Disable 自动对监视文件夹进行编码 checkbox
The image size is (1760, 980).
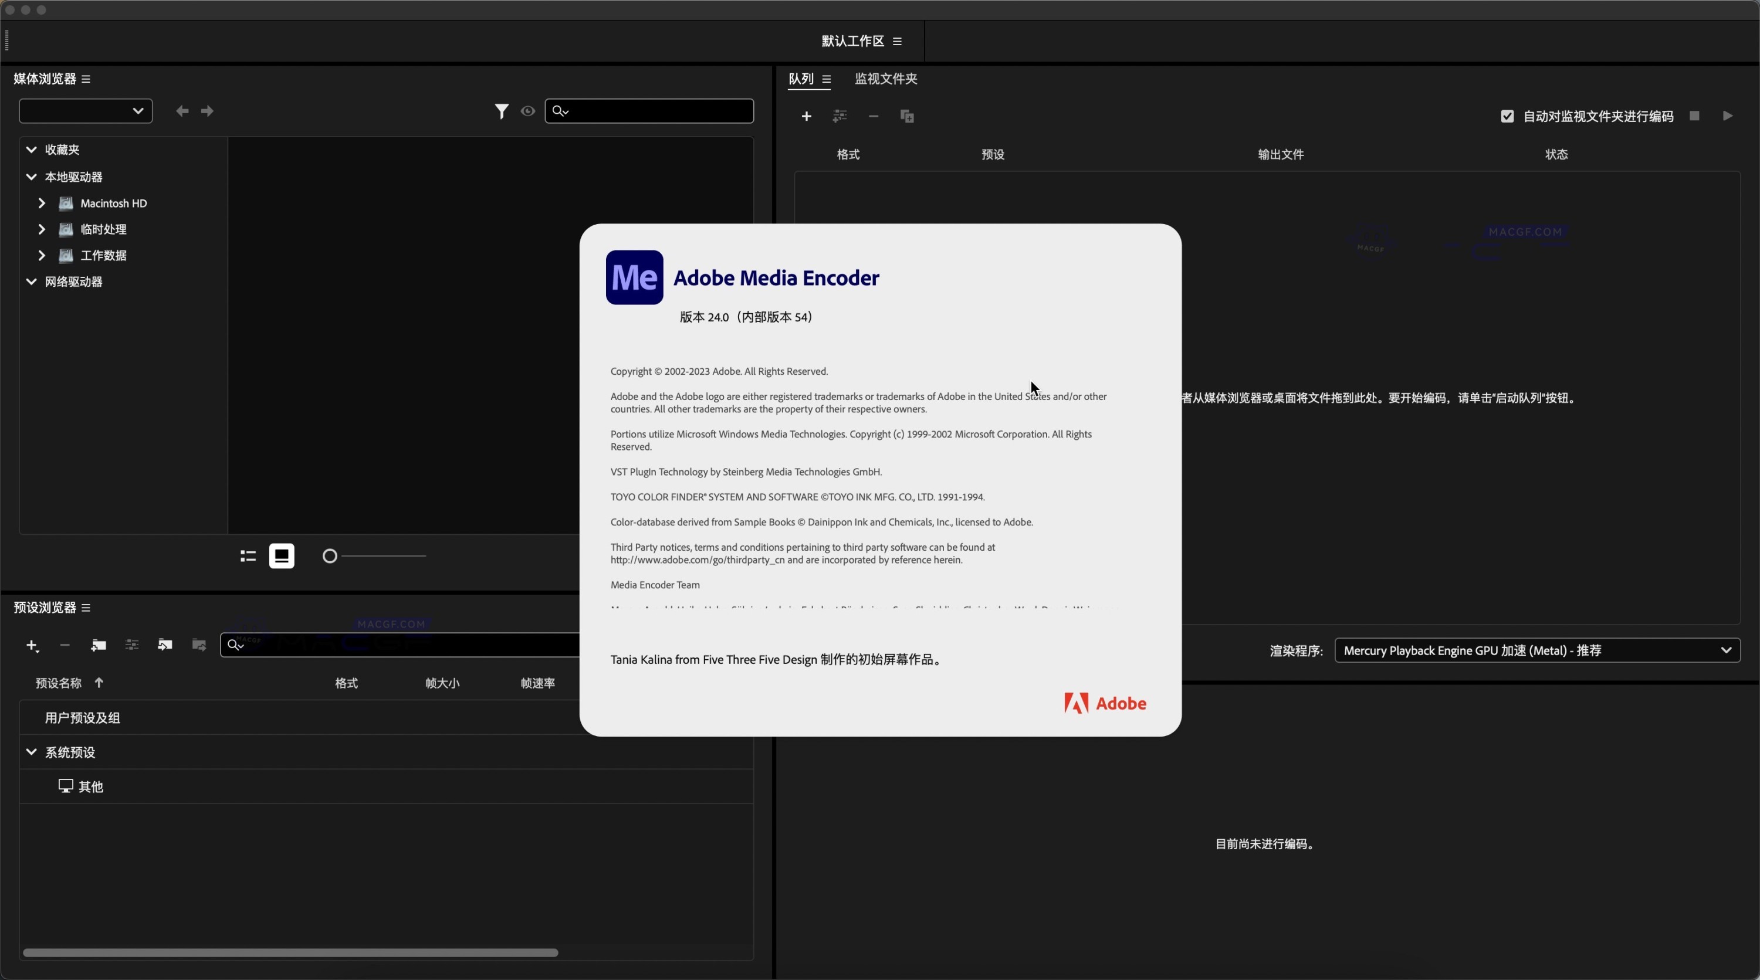[x=1507, y=116]
